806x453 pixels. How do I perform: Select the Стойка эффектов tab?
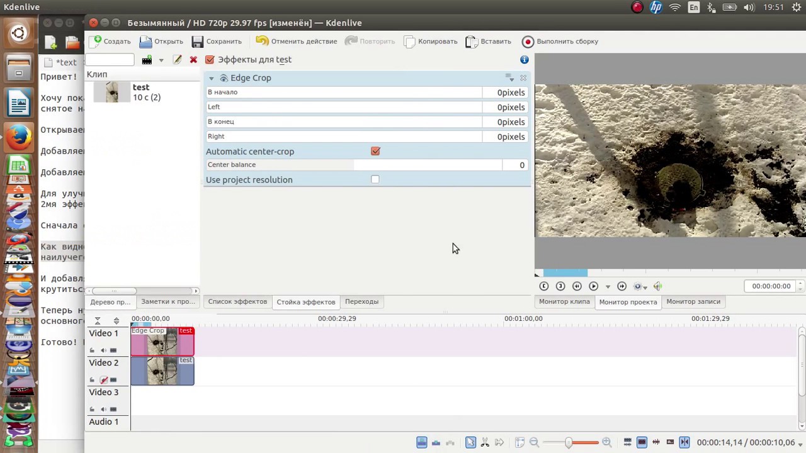pyautogui.click(x=306, y=302)
